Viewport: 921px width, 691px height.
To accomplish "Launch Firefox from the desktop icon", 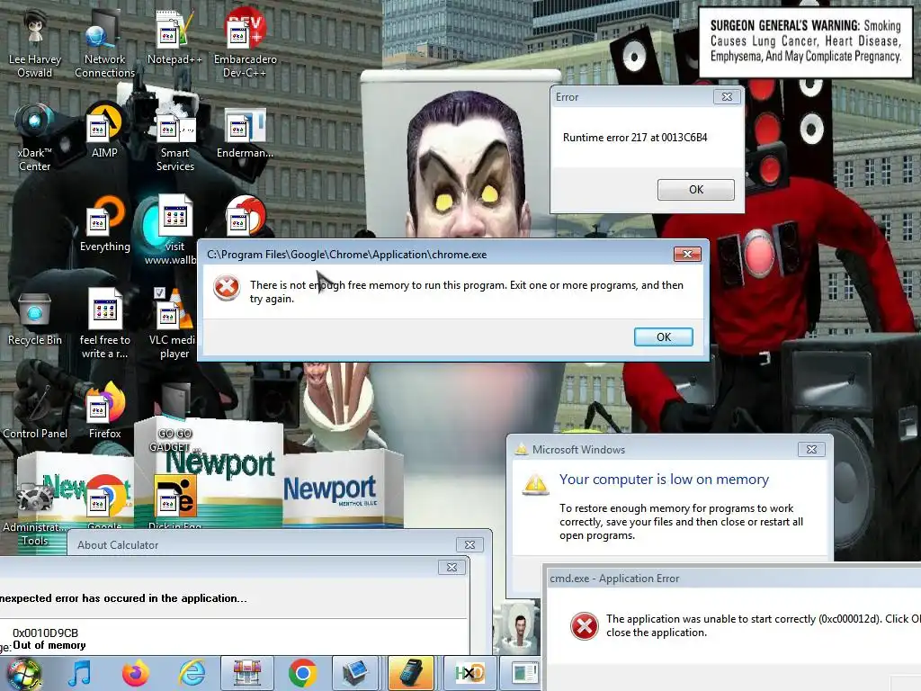I will [x=104, y=411].
